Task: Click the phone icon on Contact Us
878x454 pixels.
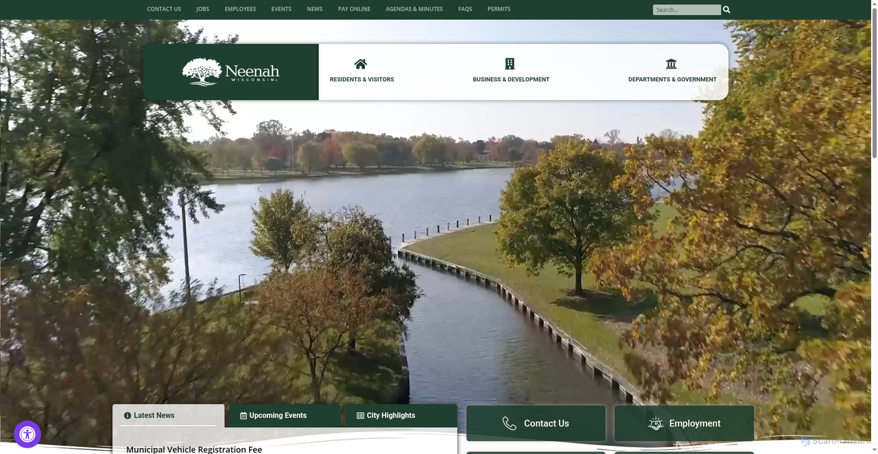Action: click(x=509, y=424)
